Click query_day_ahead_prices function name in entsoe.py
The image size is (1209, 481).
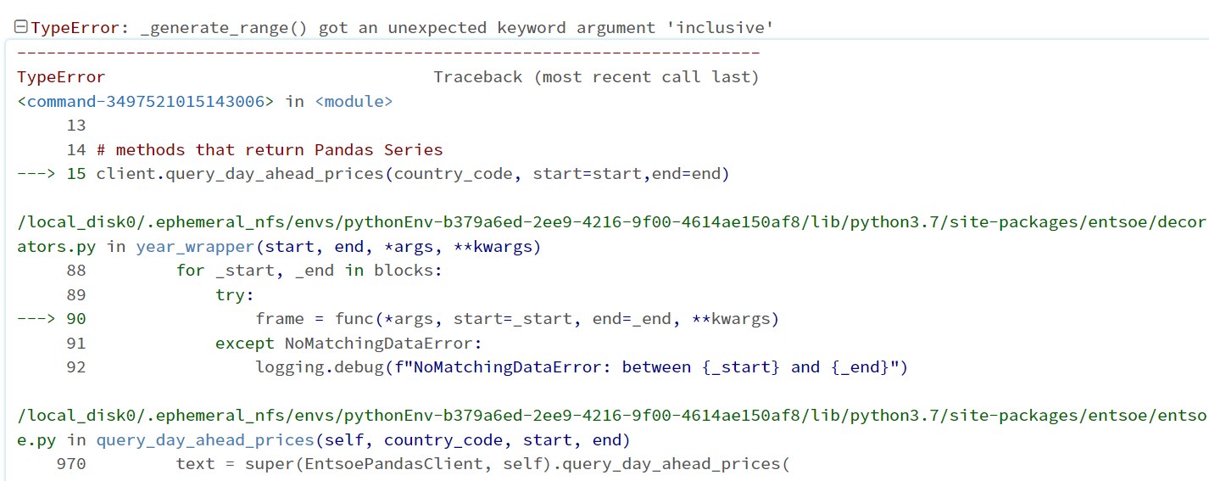[x=204, y=440]
